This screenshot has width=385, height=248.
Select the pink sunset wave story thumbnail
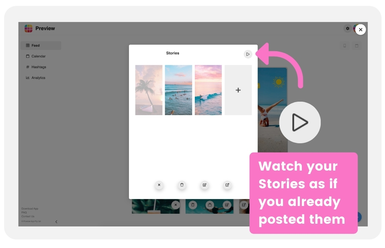tap(208, 90)
